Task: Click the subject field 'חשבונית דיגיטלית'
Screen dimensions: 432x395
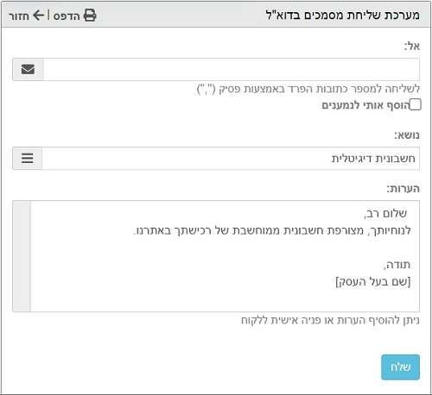Action: (231, 158)
